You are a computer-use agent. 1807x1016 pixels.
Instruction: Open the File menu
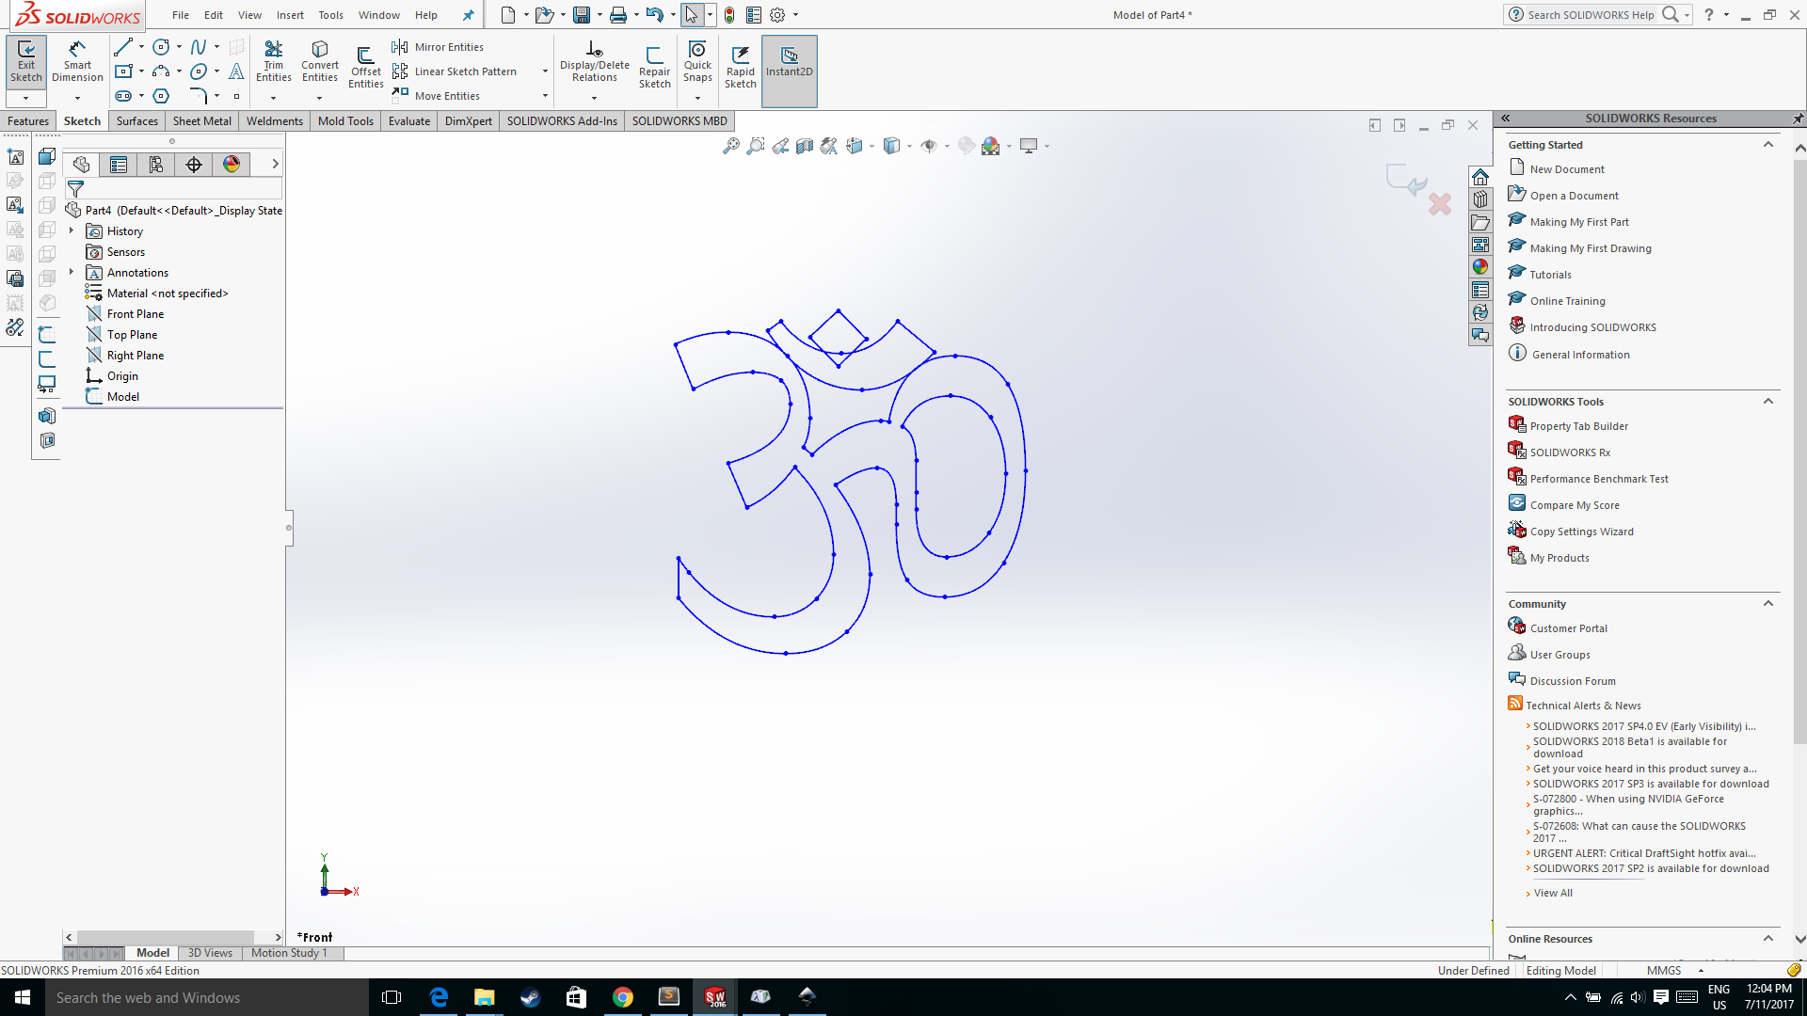pyautogui.click(x=181, y=15)
